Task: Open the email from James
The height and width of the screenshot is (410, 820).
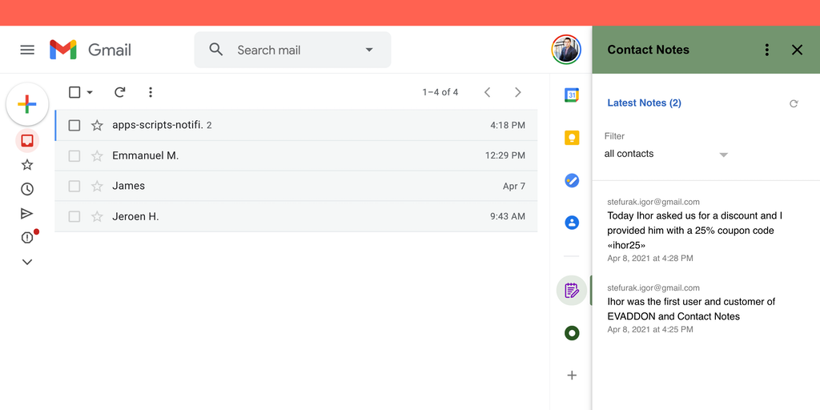Action: (x=296, y=186)
